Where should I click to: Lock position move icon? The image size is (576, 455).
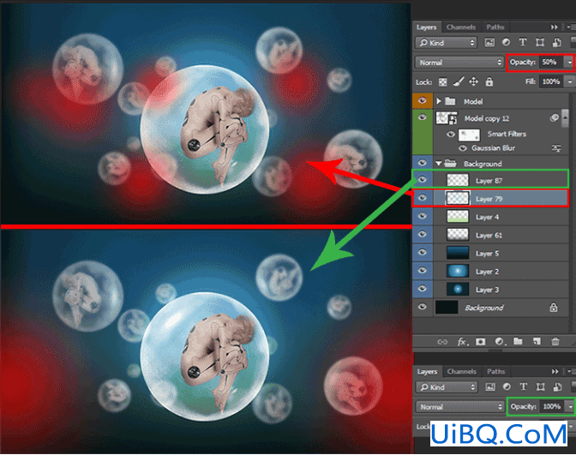tap(473, 81)
